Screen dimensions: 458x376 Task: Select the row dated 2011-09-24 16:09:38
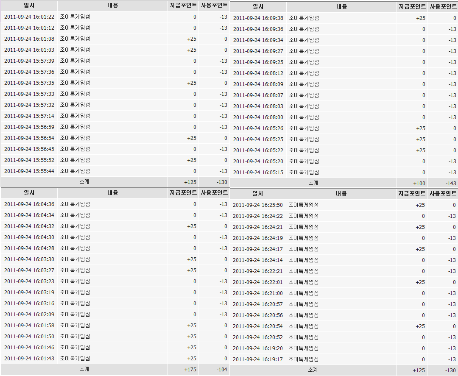tap(258, 18)
